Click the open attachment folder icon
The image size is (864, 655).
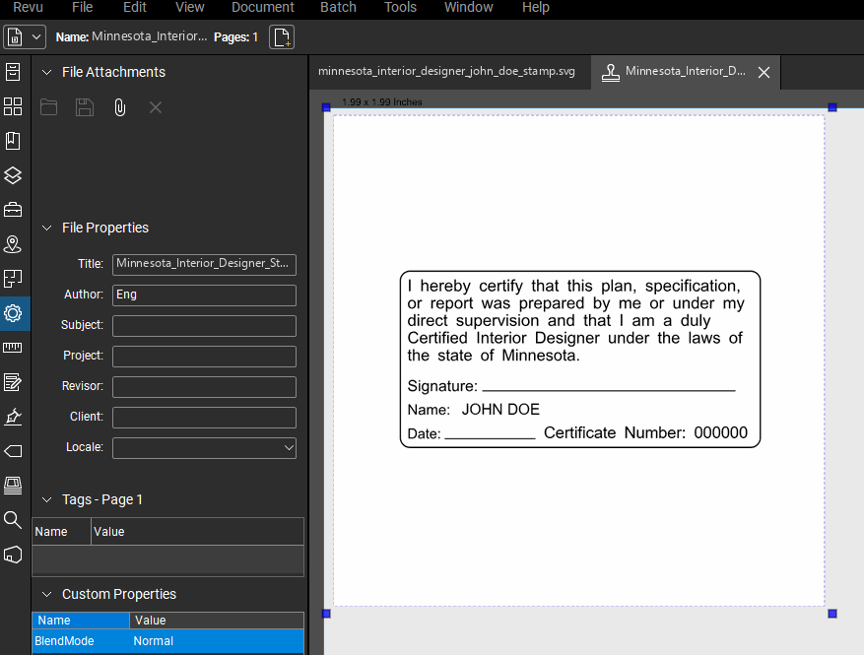[x=48, y=107]
